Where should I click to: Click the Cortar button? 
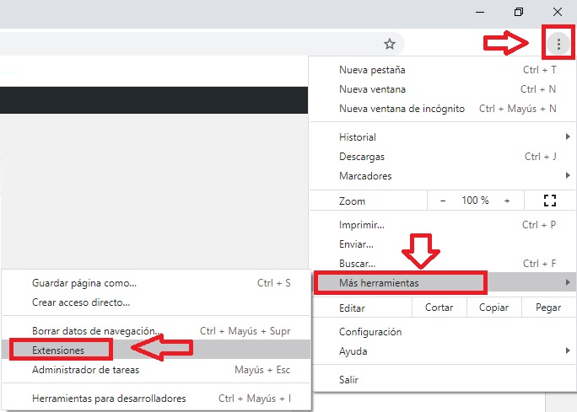coord(439,308)
